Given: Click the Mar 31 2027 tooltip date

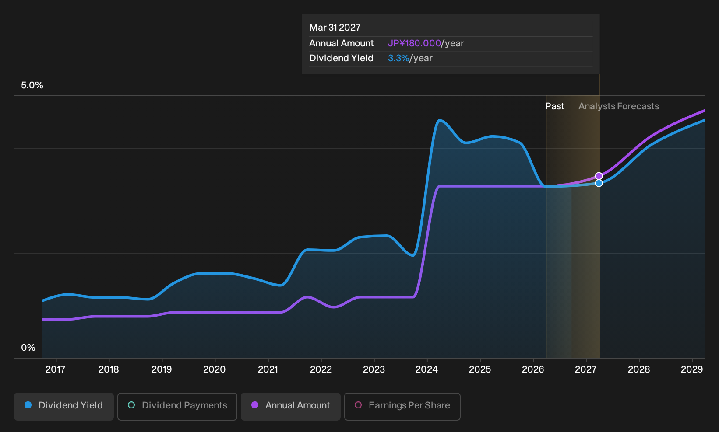Looking at the screenshot, I should click(x=335, y=28).
